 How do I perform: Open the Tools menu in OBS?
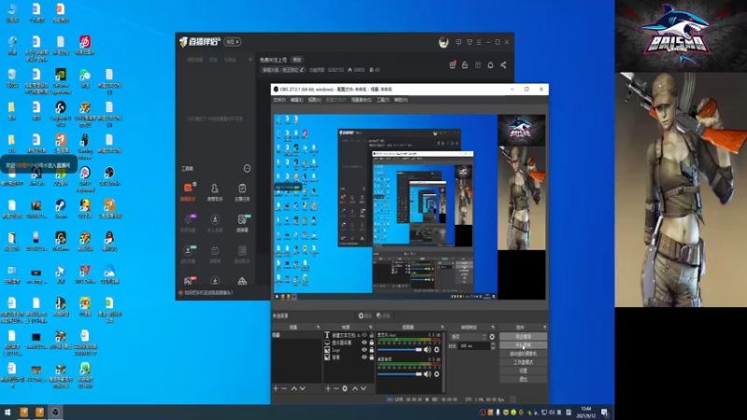tap(383, 100)
